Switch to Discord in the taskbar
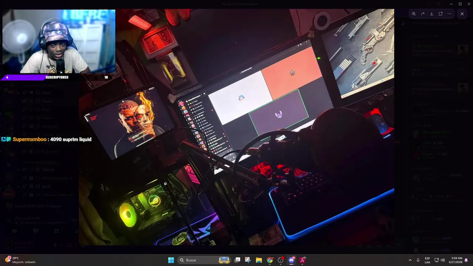This screenshot has width=473, height=266. [x=292, y=260]
